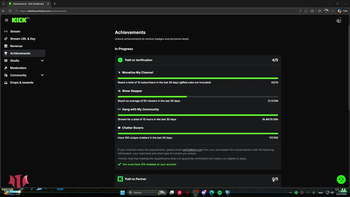This screenshot has height=197, width=350.
Task: Open the Kick account avatar menu
Action: (x=339, y=20)
